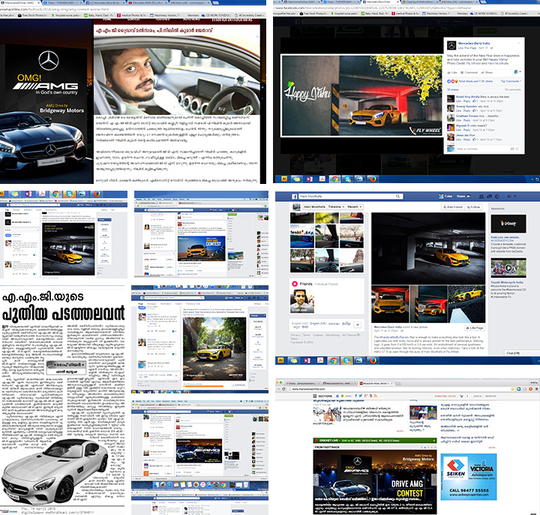Open Skype from taskbar below Happy Vishu window

pos(347,179)
